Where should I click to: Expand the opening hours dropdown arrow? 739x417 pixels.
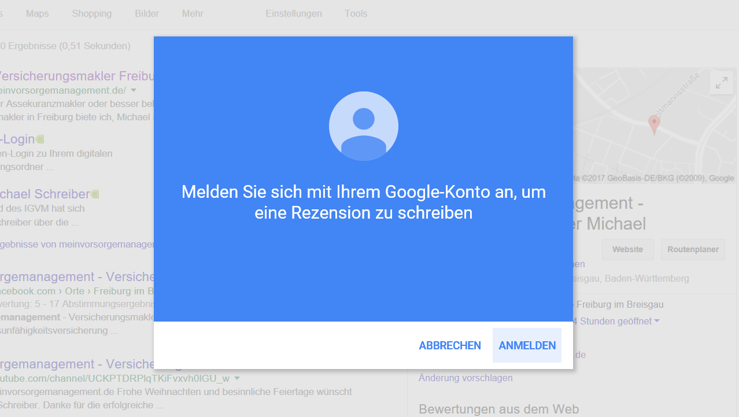coord(657,321)
